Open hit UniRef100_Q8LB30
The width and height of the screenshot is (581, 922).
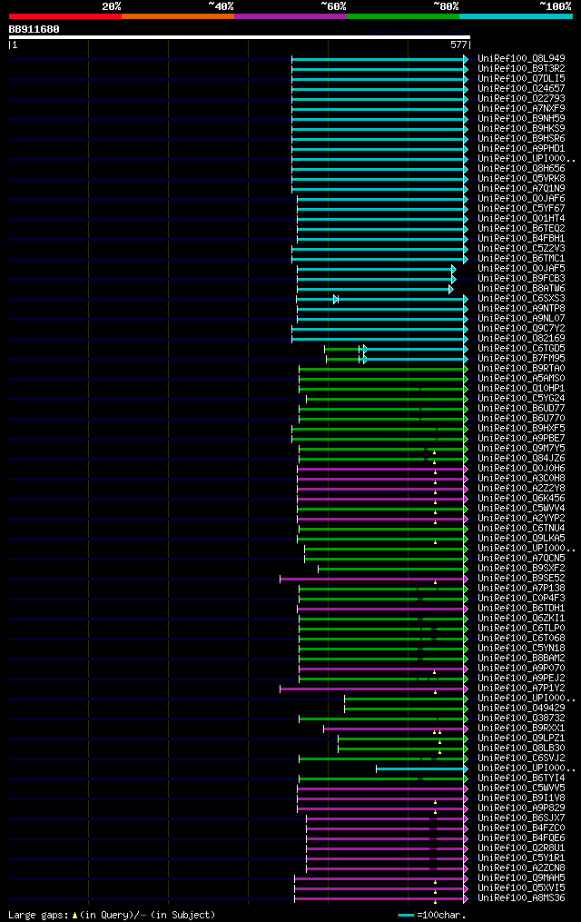click(521, 749)
